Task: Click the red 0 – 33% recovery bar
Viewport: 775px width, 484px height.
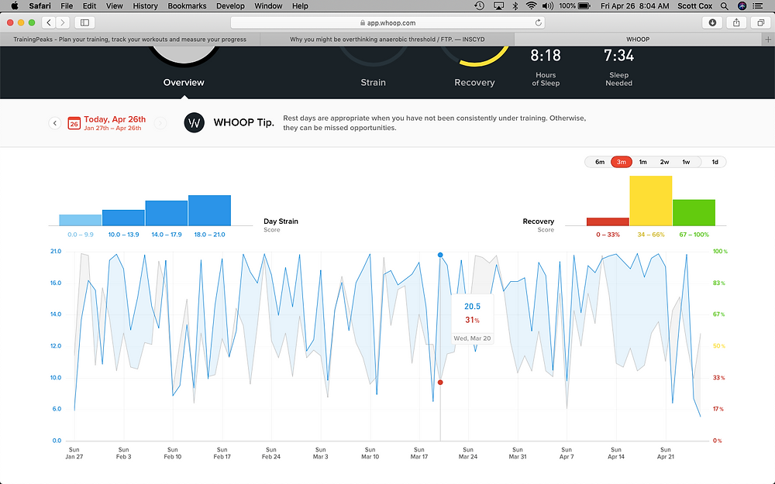Action: [608, 221]
